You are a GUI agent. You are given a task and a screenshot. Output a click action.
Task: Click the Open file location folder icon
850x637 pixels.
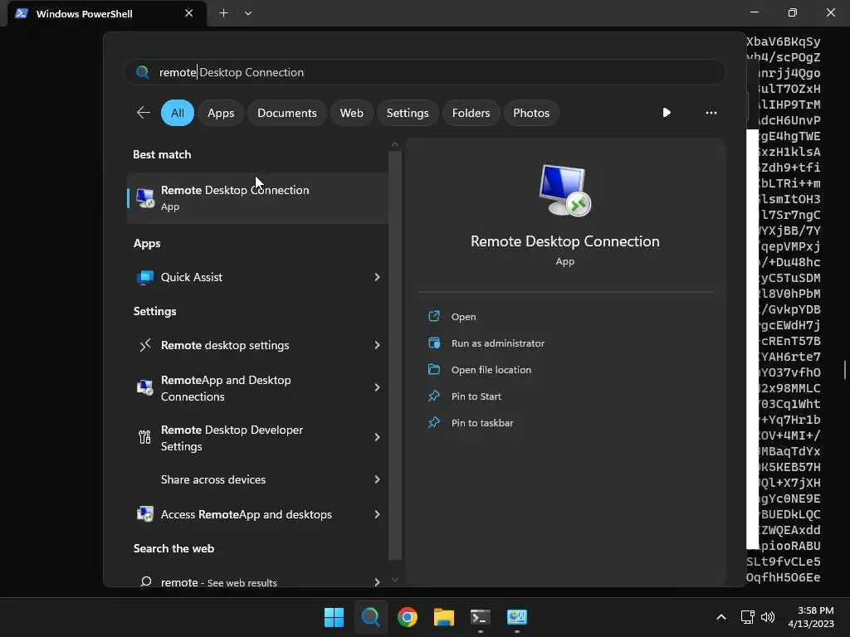click(434, 369)
